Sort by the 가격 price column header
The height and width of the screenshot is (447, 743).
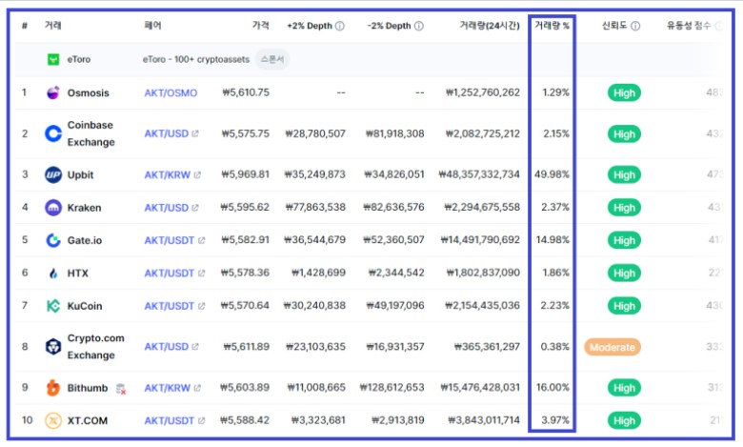(x=261, y=26)
